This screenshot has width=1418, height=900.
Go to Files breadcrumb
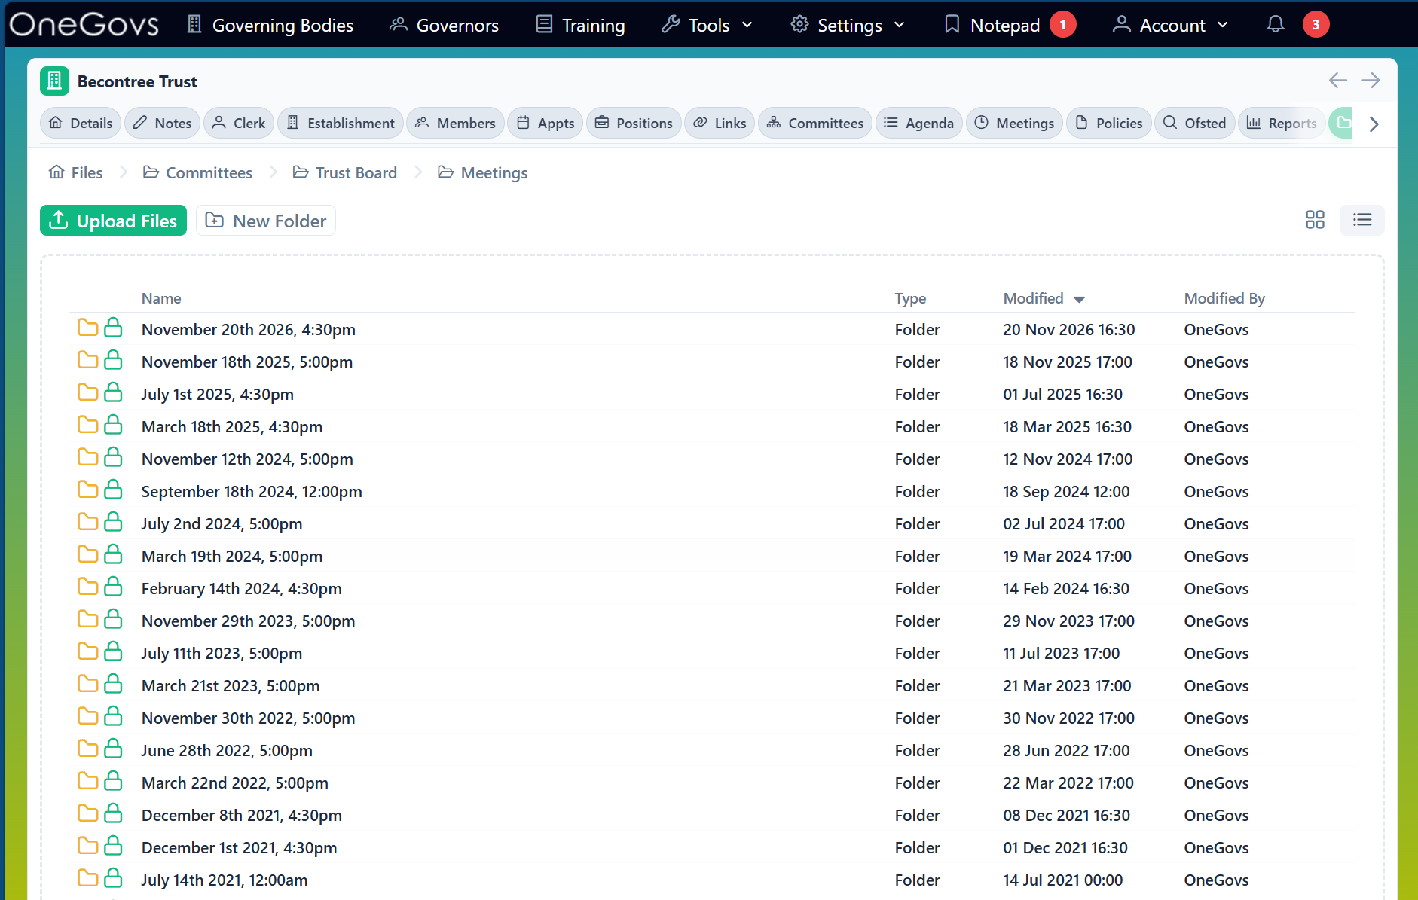point(75,172)
